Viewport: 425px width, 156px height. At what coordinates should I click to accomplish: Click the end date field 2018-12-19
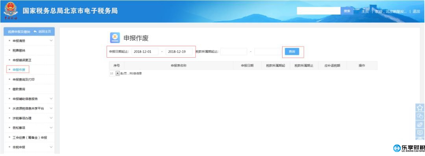(x=179, y=52)
